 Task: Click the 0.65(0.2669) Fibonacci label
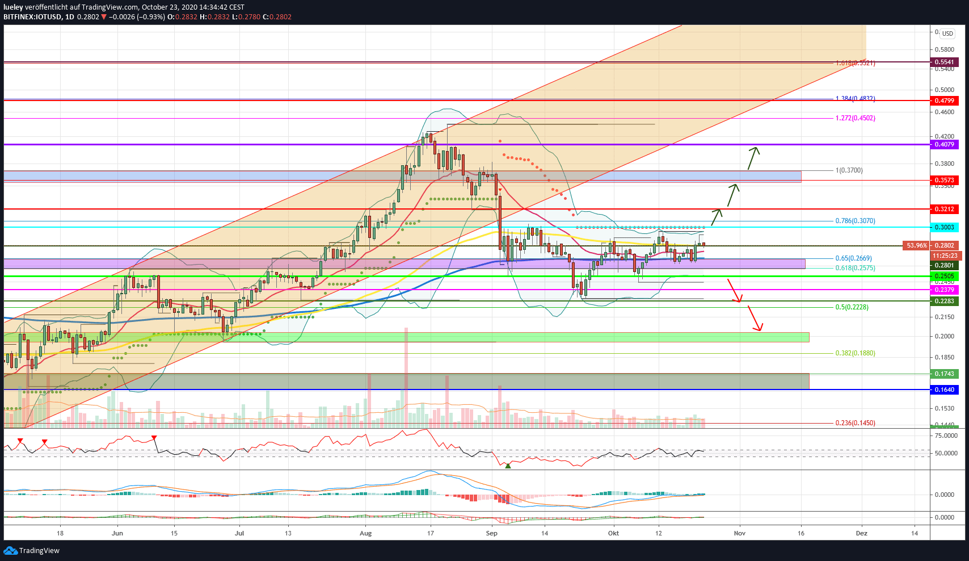[x=853, y=258]
